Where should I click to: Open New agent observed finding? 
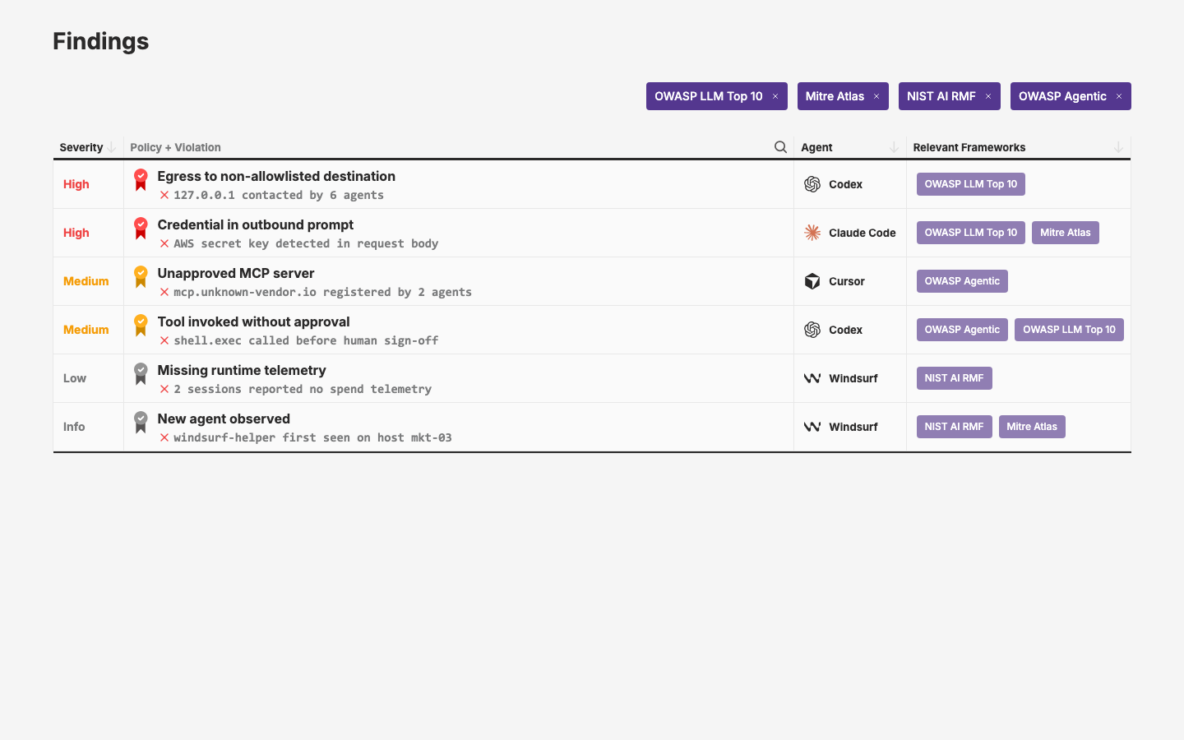click(224, 419)
